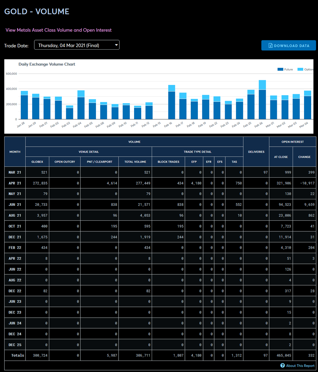Open the Trade Date dropdown
The height and width of the screenshot is (372, 318).
click(76, 45)
